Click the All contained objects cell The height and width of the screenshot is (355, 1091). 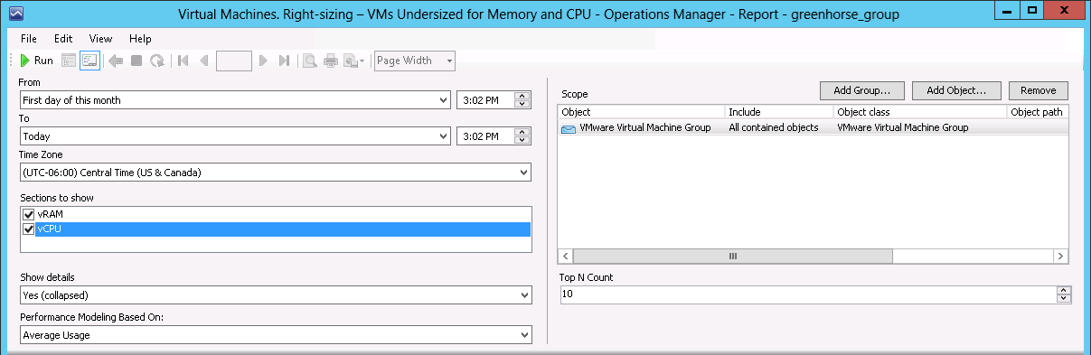point(774,128)
